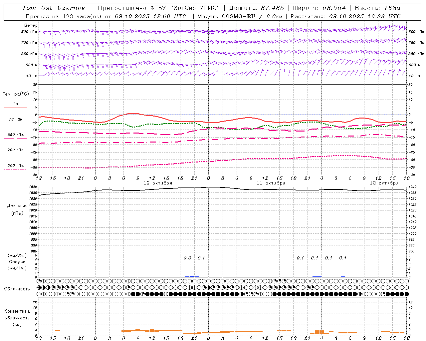Click the 850 гПа temperature legend line
The image size is (426, 341).
click(x=15, y=138)
